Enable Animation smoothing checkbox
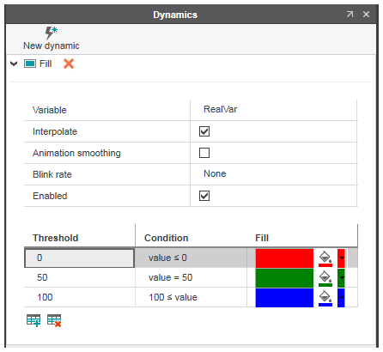 click(204, 153)
